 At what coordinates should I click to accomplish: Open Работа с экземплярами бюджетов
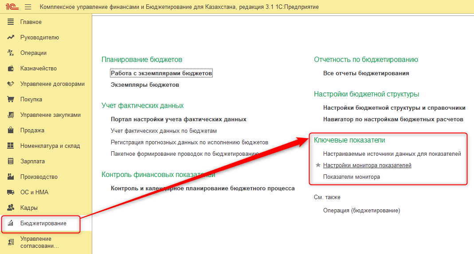161,73
